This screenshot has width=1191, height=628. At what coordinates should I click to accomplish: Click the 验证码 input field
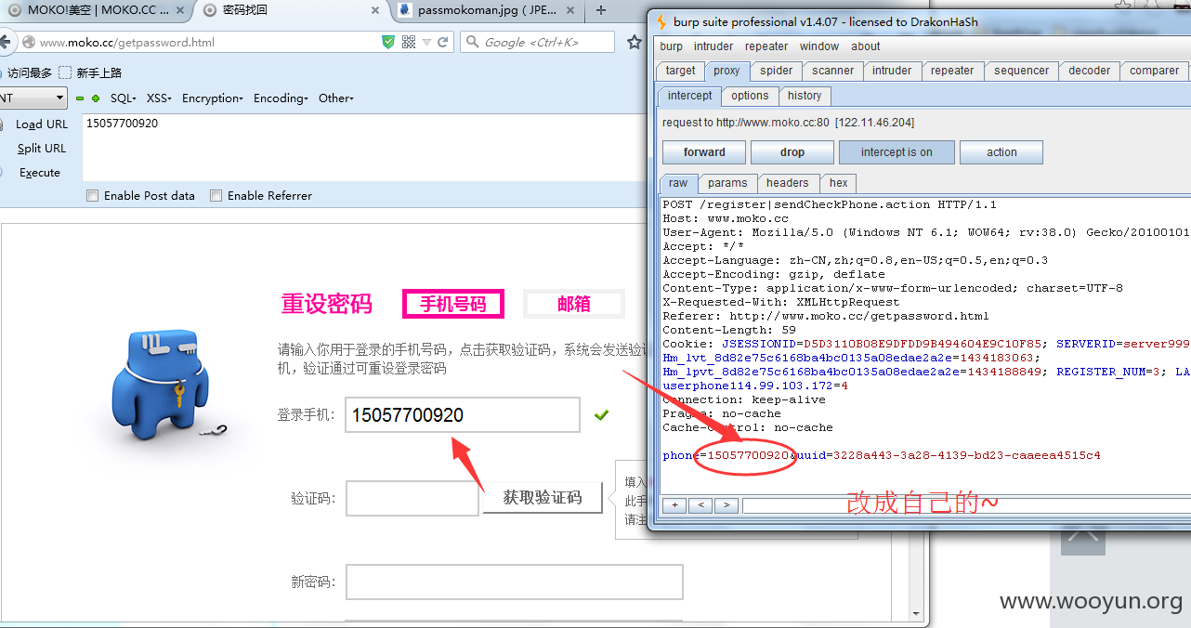[x=412, y=499]
